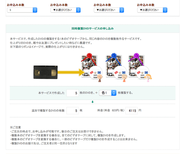Open the third お申込み本数 dropdown
The image size is (188, 154).
point(109,10)
